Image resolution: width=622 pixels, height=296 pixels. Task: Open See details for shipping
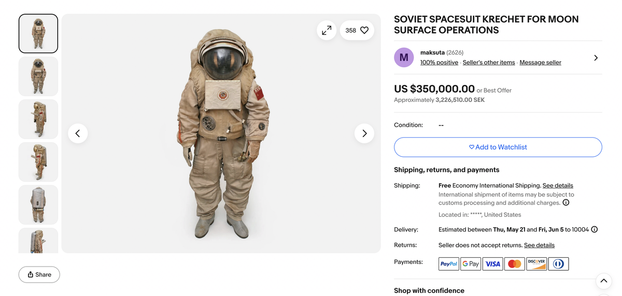[558, 186]
